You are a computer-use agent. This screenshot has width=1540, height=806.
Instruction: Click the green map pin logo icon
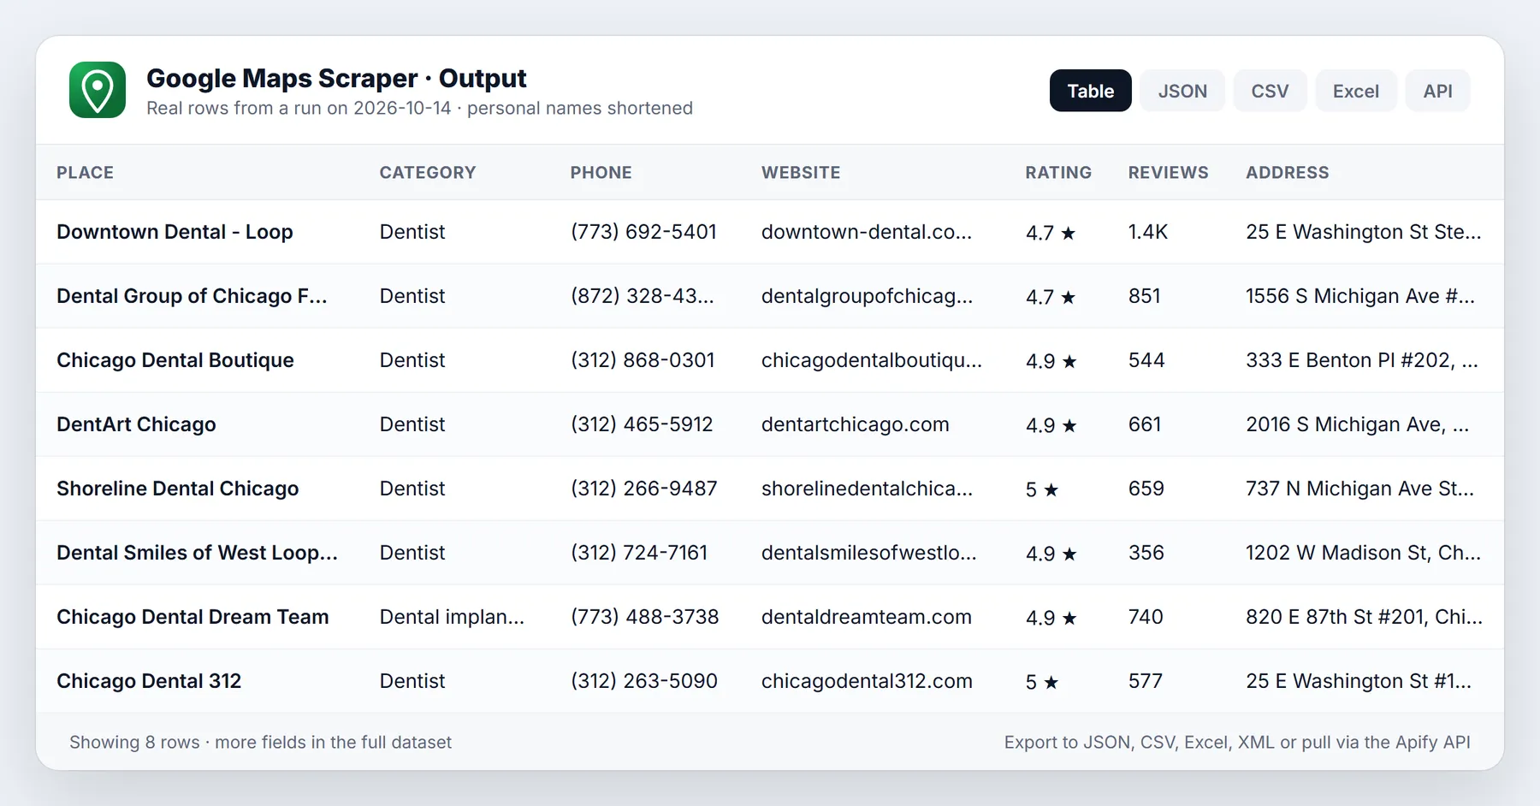pyautogui.click(x=98, y=90)
